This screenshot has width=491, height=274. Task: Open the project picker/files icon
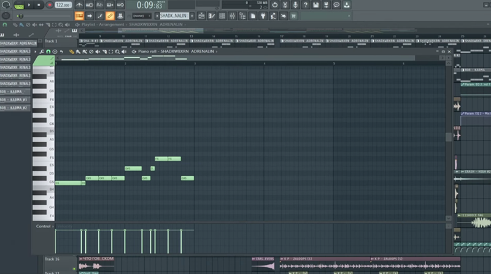point(253,16)
